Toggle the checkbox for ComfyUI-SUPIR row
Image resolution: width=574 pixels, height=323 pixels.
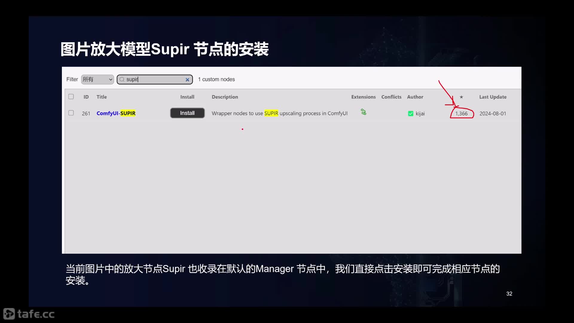pyautogui.click(x=71, y=113)
